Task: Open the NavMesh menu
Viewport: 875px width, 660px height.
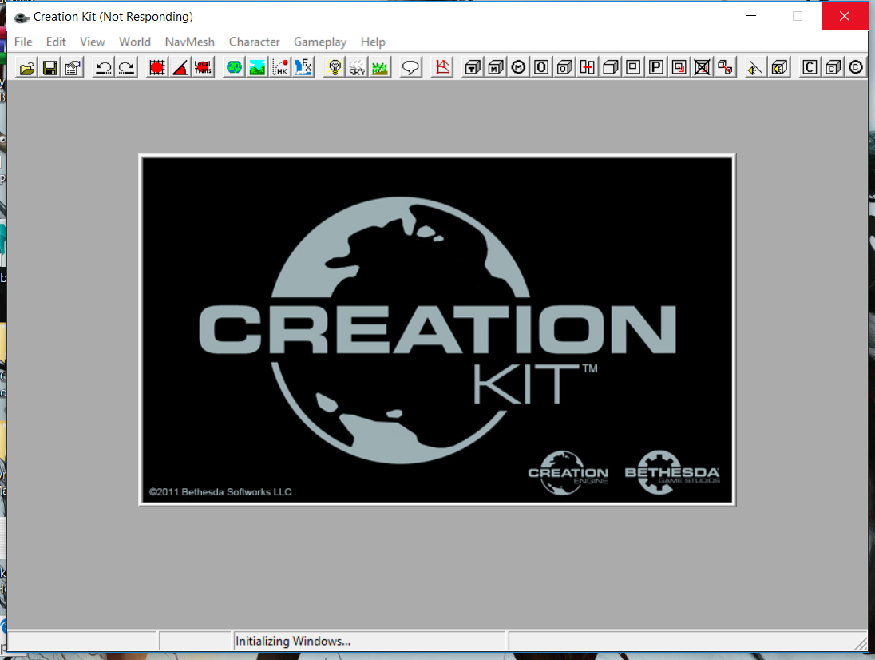Action: pyautogui.click(x=190, y=42)
